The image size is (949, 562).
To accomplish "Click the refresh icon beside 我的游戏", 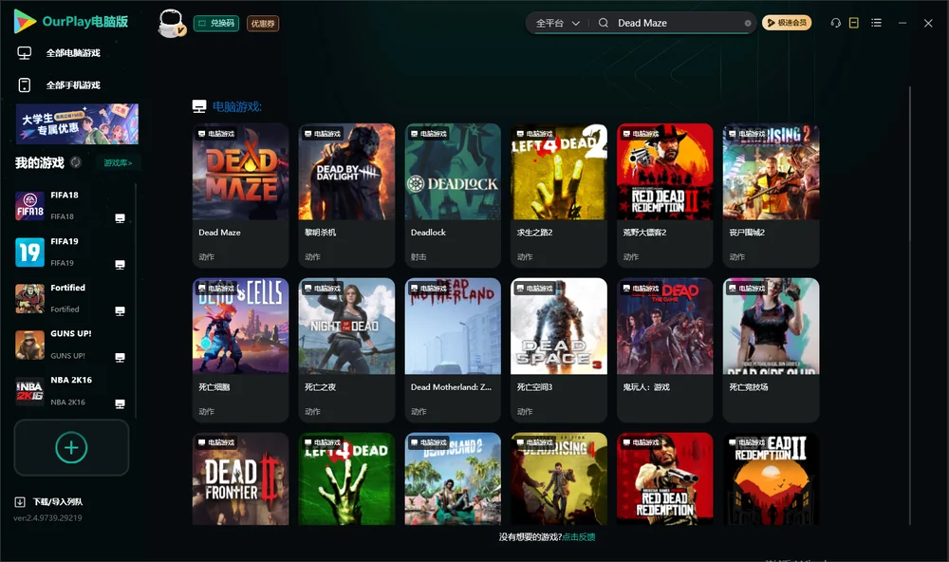I will pos(76,162).
